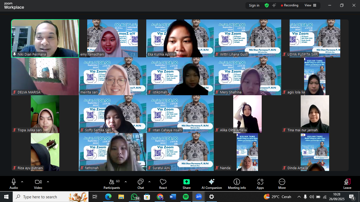Toggle camera with the Video button
The width and height of the screenshot is (360, 202).
click(x=38, y=182)
